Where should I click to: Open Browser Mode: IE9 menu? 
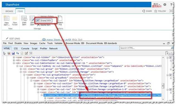75,43
